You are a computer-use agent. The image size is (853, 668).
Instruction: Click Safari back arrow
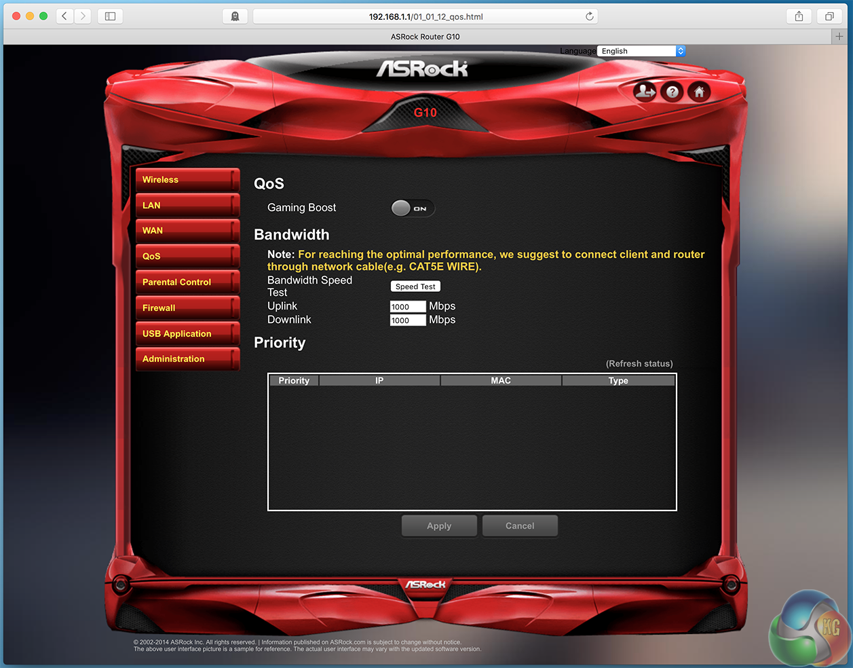(x=64, y=16)
